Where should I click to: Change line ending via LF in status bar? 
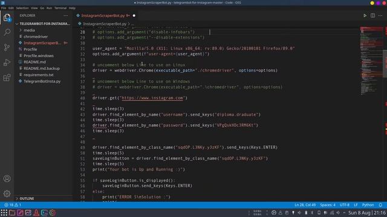356,205
